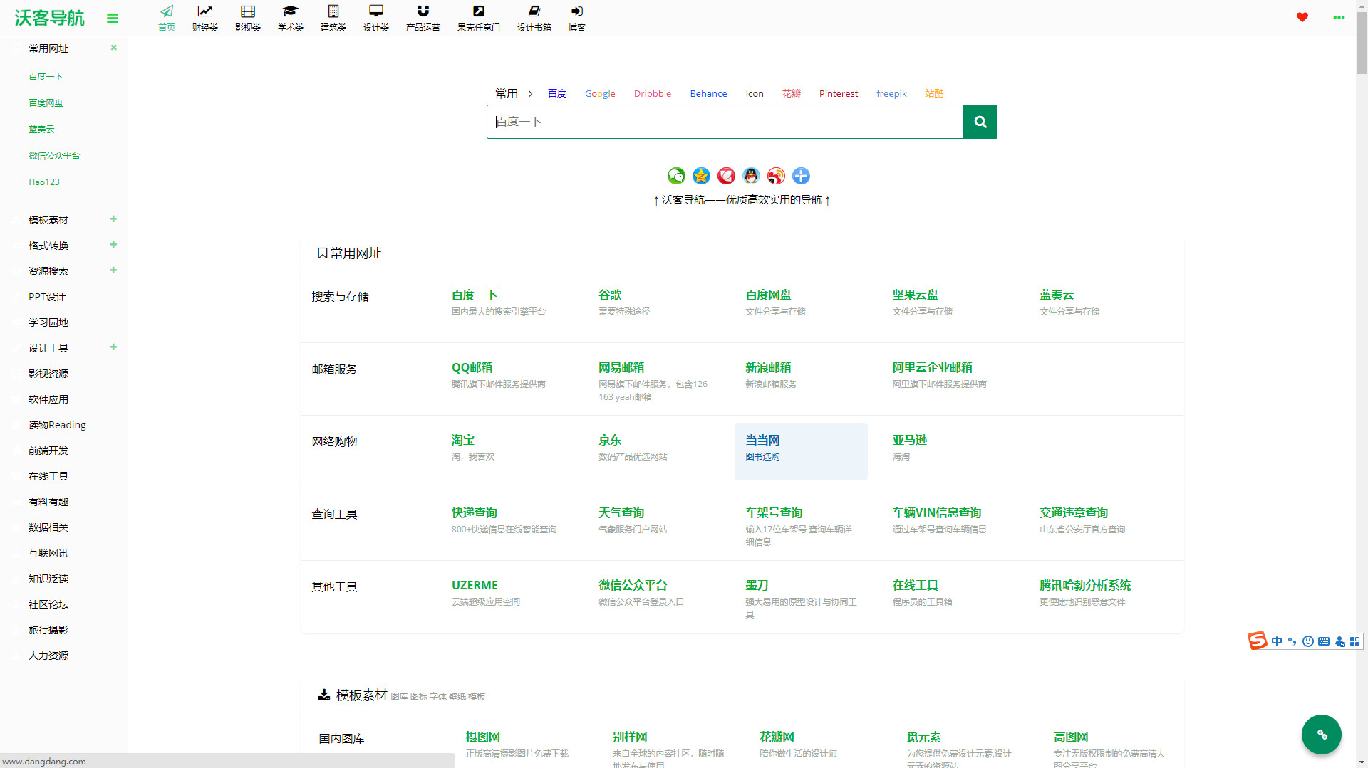Toggle the heart favorite icon in top right

pos(1302,17)
